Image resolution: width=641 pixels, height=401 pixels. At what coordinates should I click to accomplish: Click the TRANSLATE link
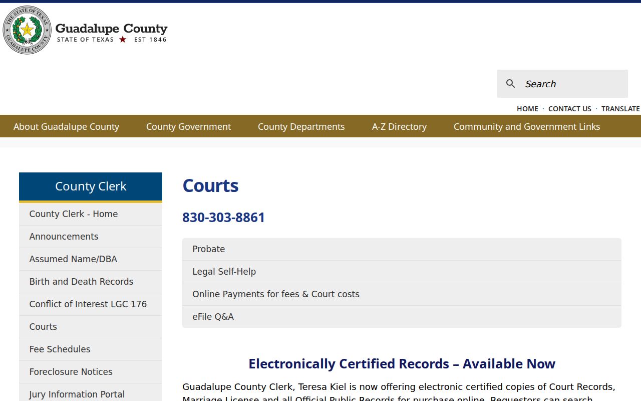[x=620, y=109]
